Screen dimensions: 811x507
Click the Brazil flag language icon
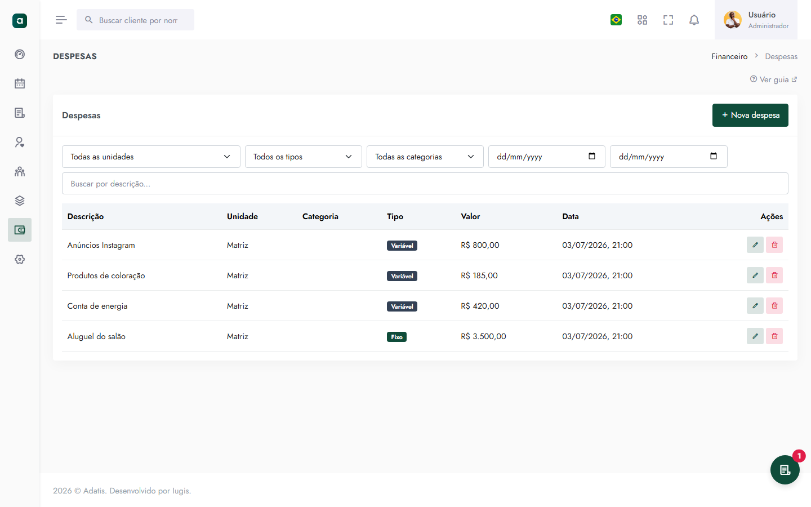[616, 20]
